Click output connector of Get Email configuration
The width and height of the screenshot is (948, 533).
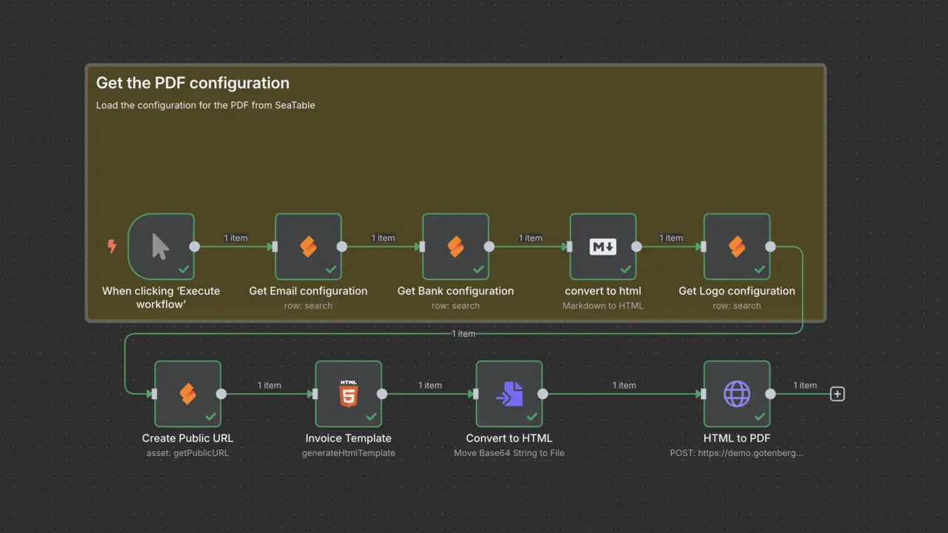(x=341, y=247)
